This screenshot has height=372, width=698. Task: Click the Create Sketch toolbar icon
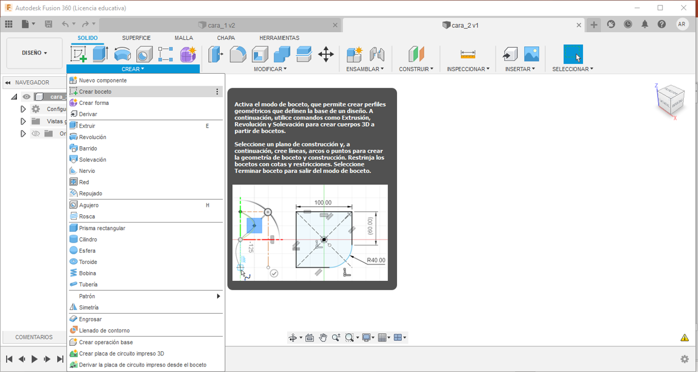79,54
